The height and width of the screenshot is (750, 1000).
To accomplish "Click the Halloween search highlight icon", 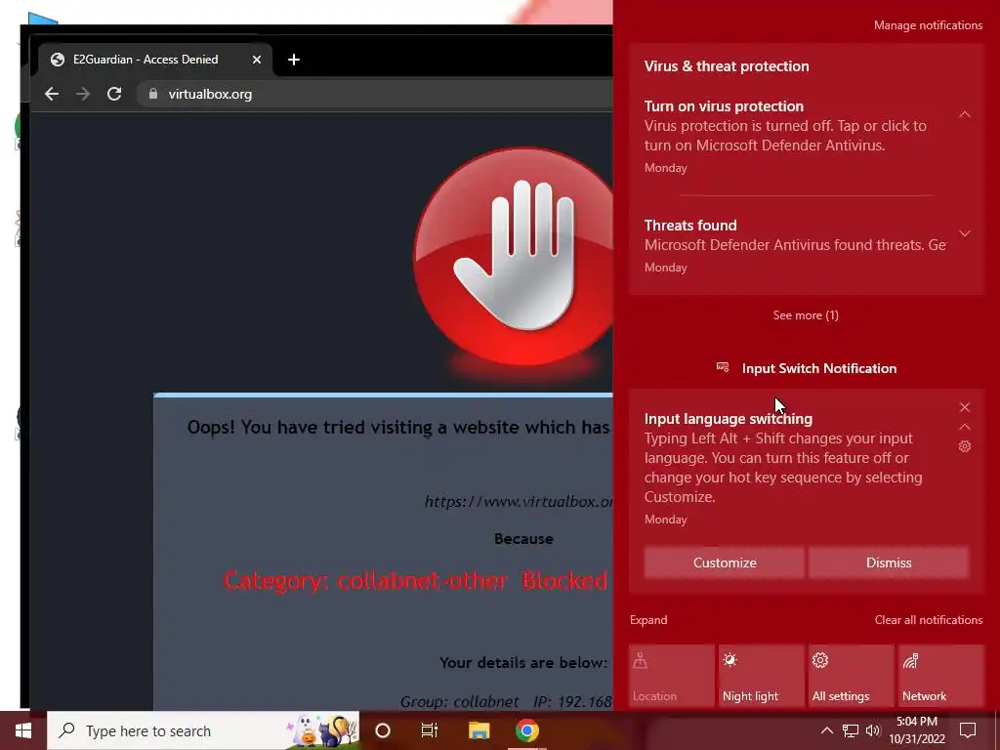I will 320,730.
